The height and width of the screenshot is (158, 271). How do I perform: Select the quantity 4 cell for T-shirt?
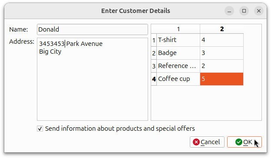pos(222,40)
